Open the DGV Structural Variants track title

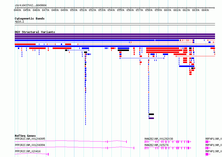pos(35,32)
